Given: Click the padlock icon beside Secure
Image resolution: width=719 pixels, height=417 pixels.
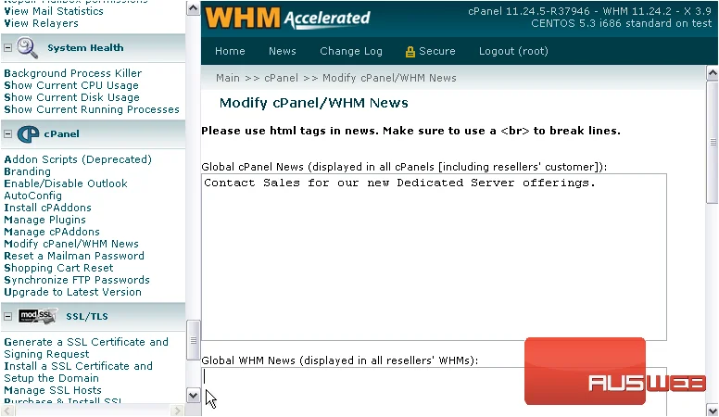Looking at the screenshot, I should (410, 52).
